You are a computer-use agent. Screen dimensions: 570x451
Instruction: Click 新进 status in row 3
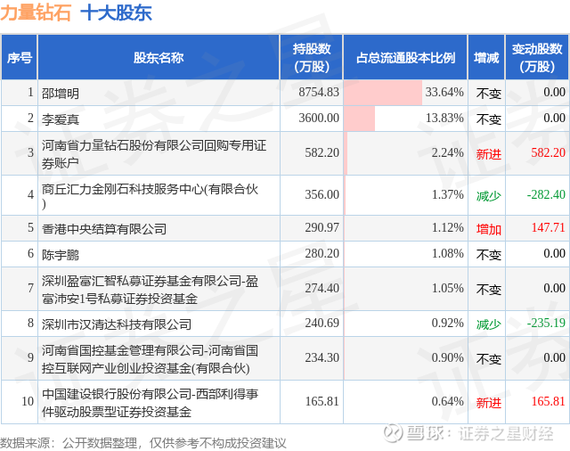(x=489, y=154)
